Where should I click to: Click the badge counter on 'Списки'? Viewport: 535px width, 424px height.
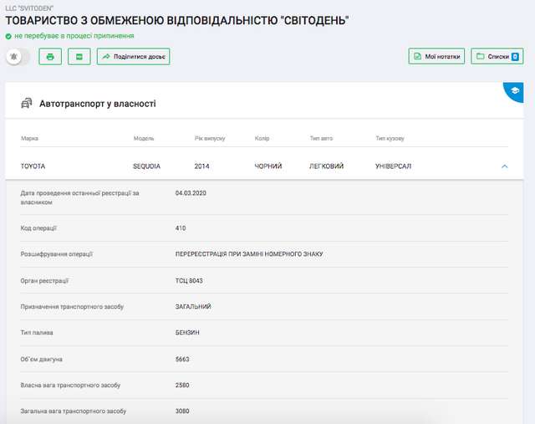(515, 57)
